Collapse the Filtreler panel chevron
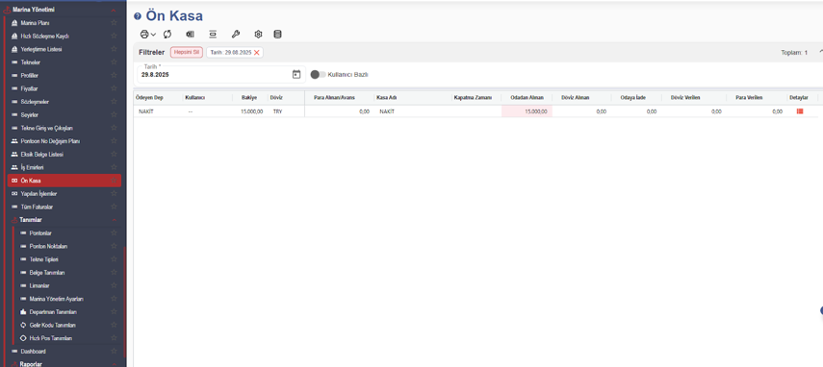This screenshot has height=367, width=823. pyautogui.click(x=820, y=52)
